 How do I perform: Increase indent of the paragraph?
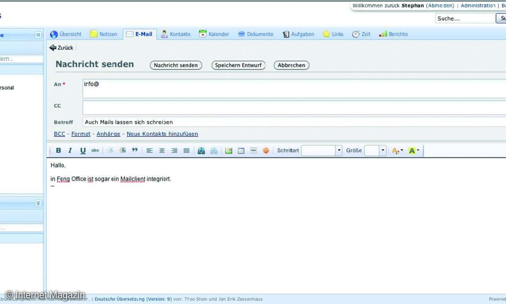coord(123,150)
